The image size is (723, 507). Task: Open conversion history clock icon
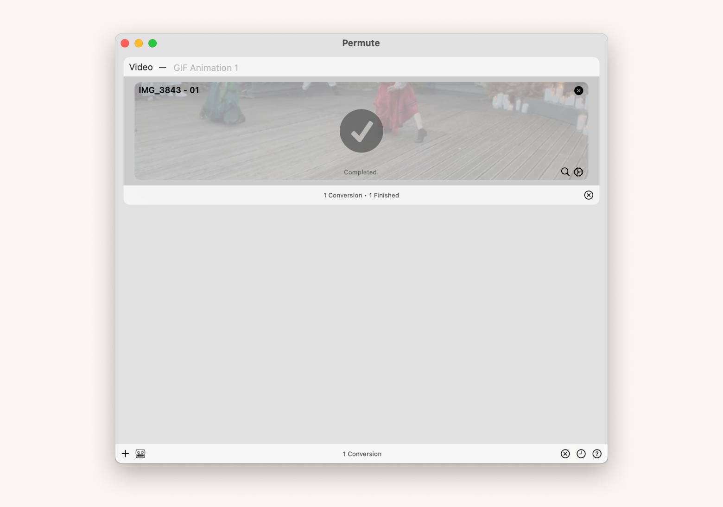point(581,454)
